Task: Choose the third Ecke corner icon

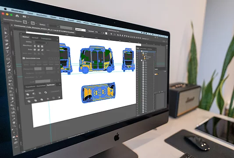Action: pyautogui.click(x=42, y=50)
